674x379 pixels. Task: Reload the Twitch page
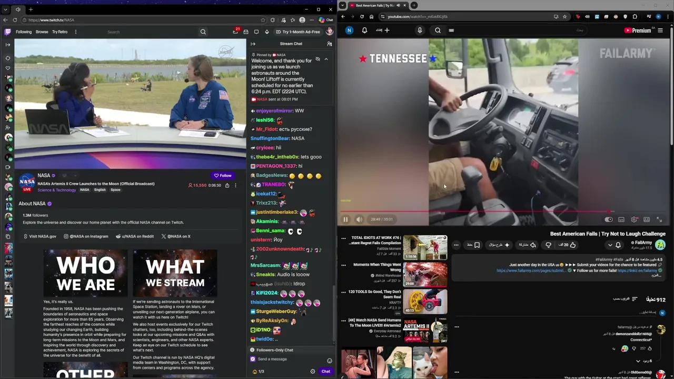(x=15, y=20)
